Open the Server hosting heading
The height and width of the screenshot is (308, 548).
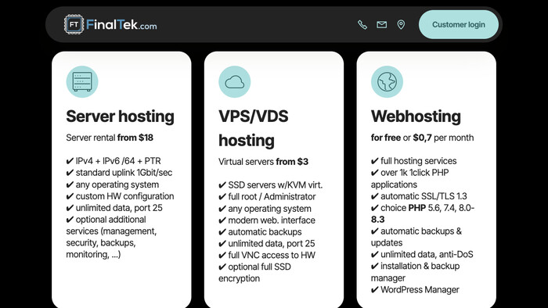point(120,116)
